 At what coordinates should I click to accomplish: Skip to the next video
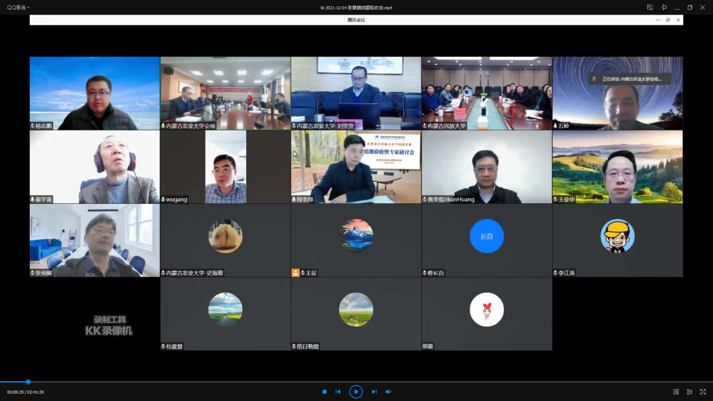click(x=374, y=391)
